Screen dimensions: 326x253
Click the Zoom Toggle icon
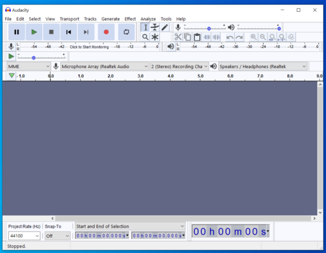click(291, 37)
